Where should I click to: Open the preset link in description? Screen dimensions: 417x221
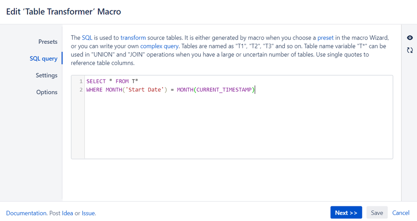325,38
